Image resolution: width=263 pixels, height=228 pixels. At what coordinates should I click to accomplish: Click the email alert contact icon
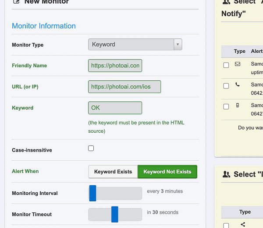(x=238, y=64)
